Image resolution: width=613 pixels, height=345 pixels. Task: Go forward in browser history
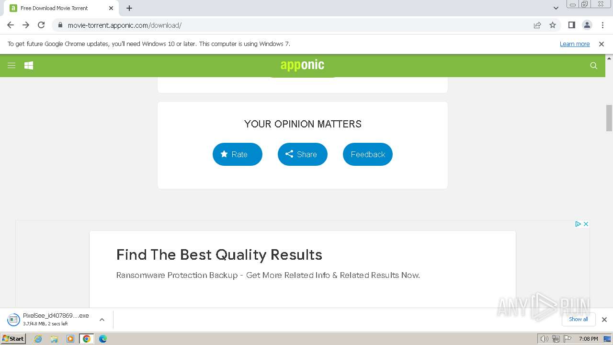[x=26, y=25]
